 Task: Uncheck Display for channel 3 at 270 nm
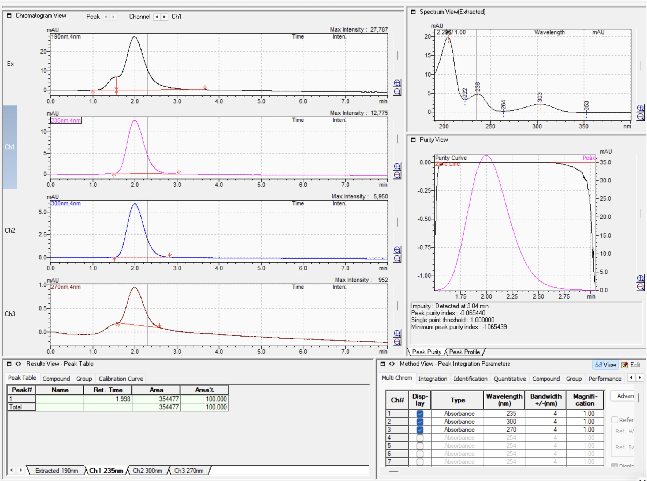click(420, 429)
